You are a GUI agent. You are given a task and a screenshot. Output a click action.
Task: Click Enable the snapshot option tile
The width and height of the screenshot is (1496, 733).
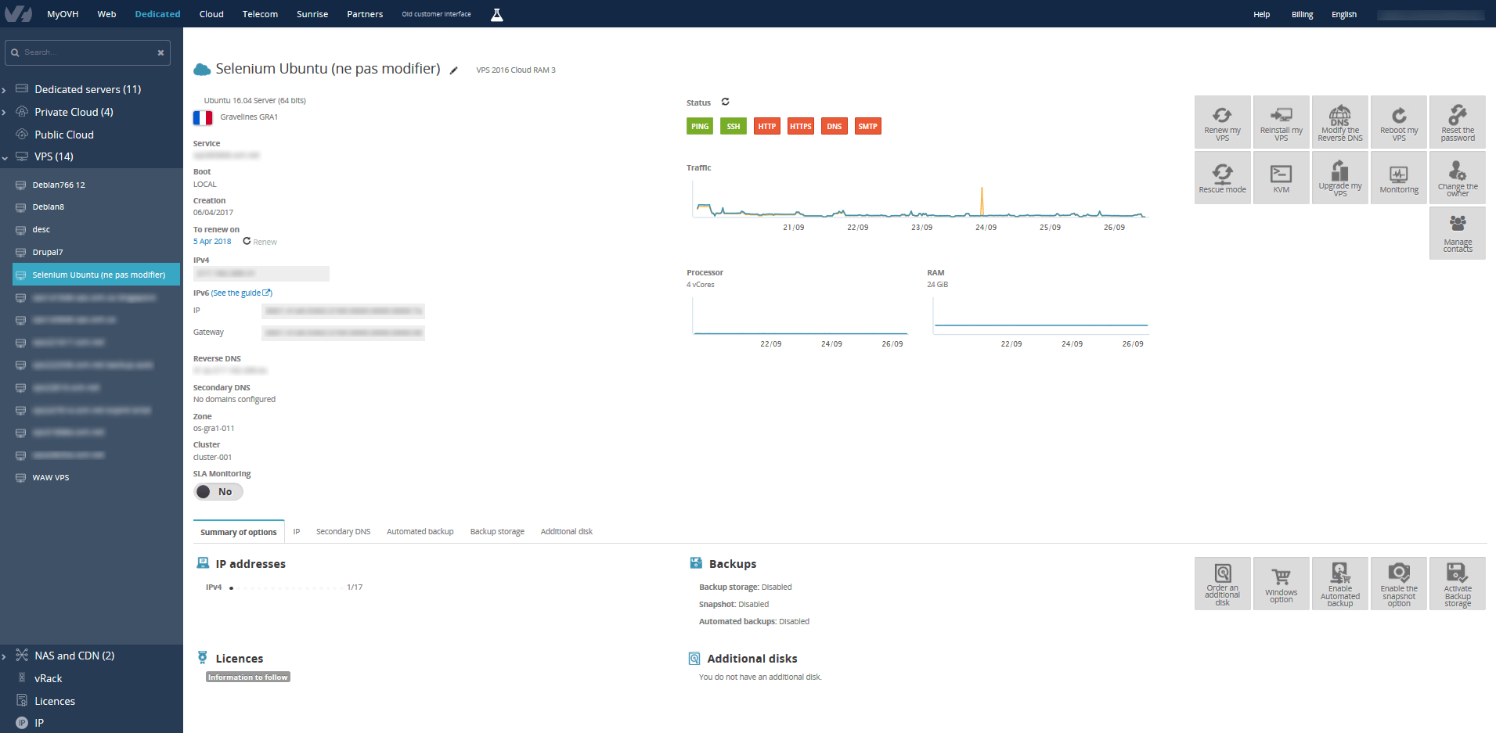pyautogui.click(x=1398, y=584)
